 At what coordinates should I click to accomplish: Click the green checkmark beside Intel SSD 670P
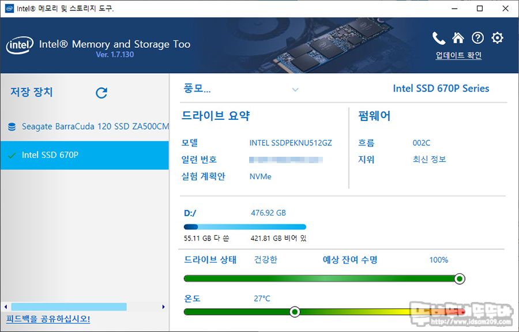(x=12, y=155)
